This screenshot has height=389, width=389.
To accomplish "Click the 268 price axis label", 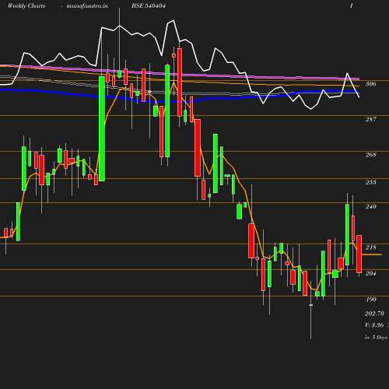I will click(370, 155).
